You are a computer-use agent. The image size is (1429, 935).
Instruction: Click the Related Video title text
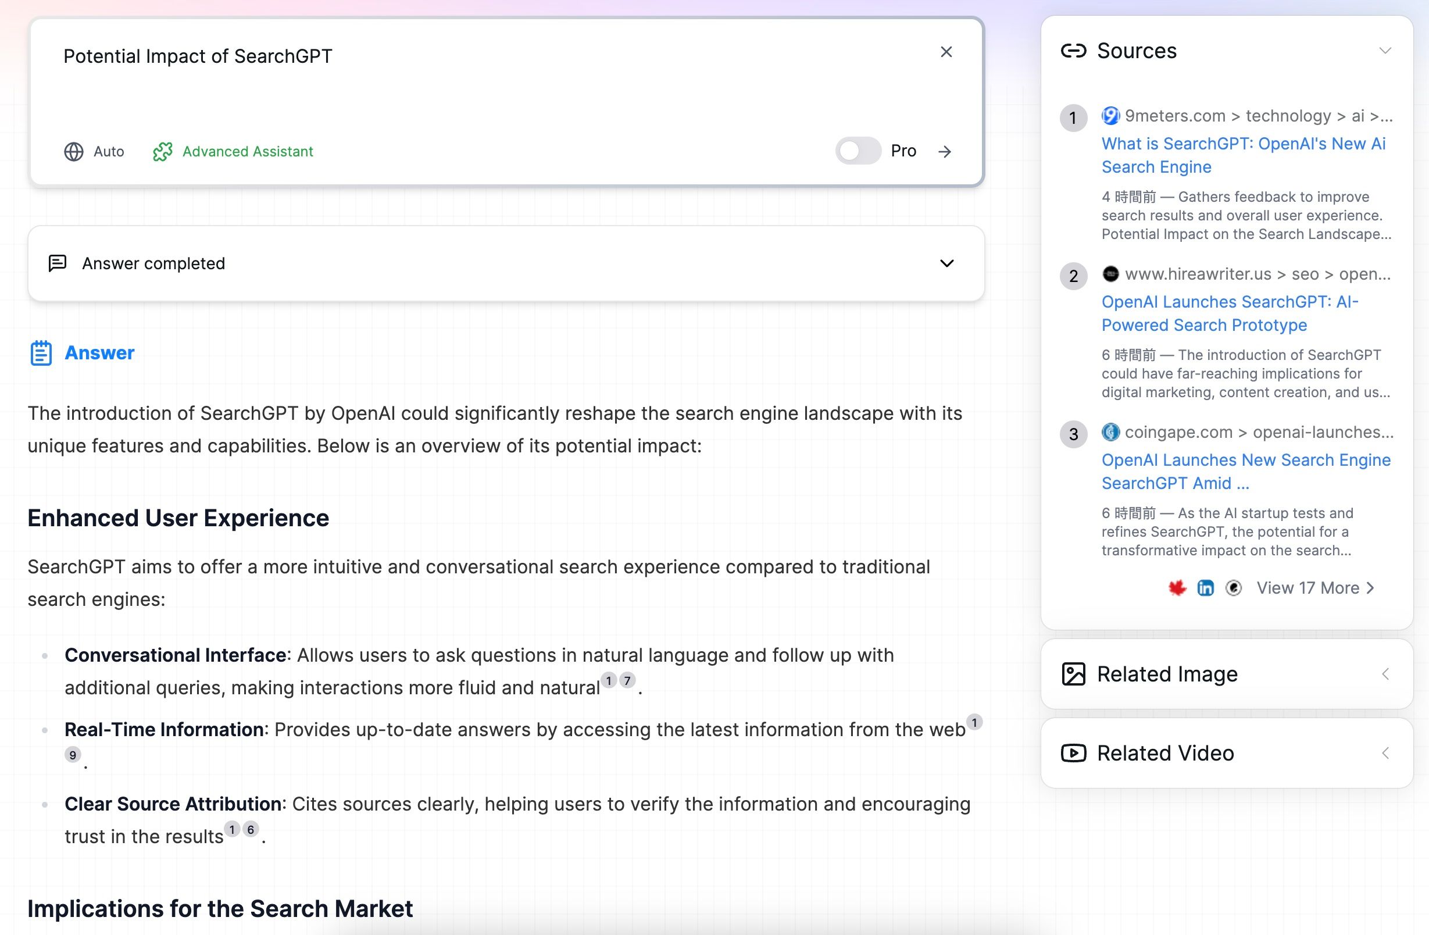click(1166, 753)
